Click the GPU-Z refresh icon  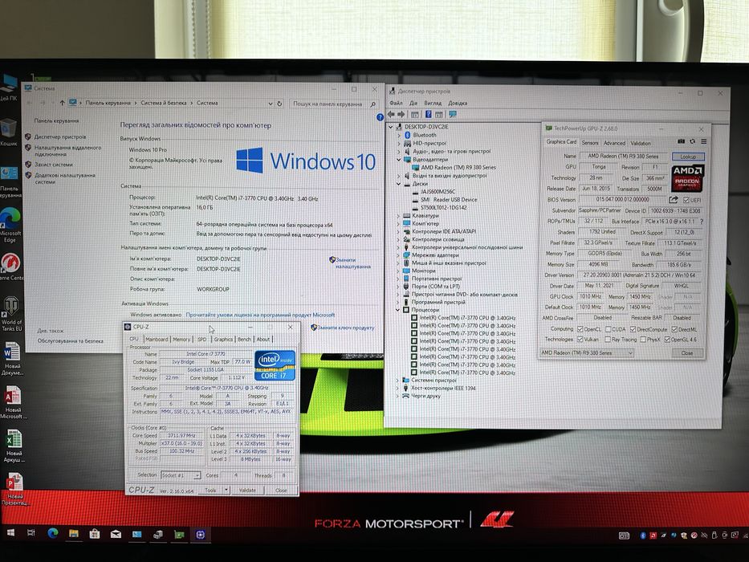(x=693, y=141)
